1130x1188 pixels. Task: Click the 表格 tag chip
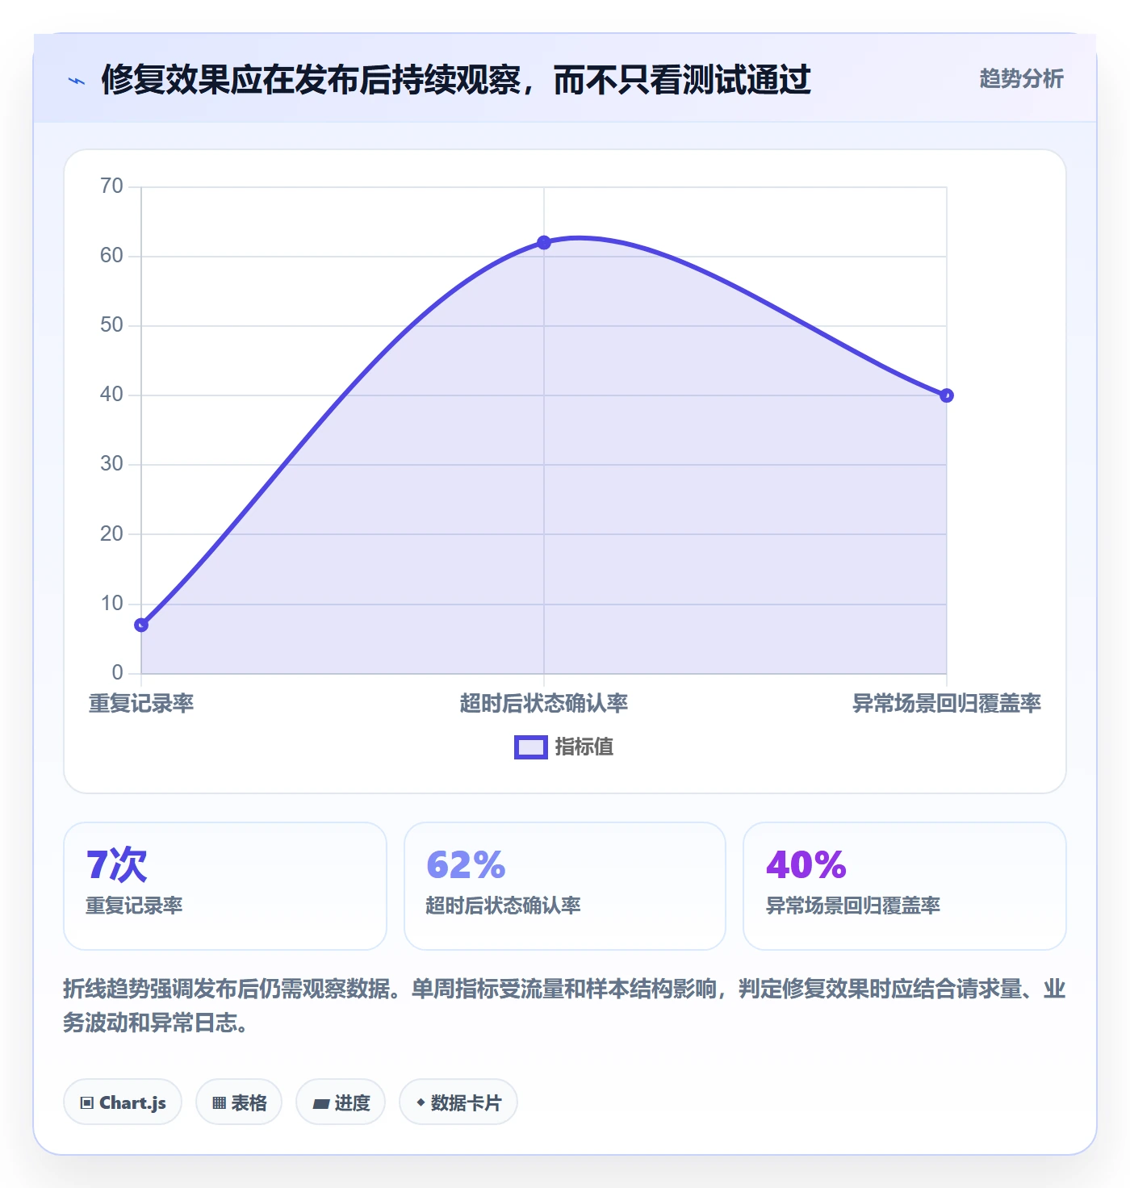coord(239,1102)
